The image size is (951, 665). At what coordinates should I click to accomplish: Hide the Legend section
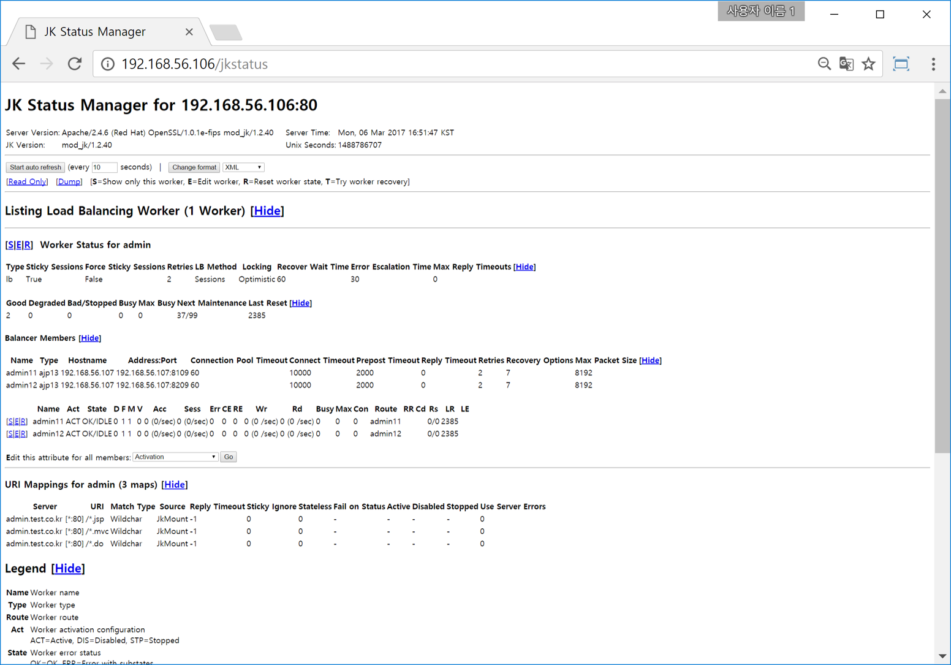68,569
